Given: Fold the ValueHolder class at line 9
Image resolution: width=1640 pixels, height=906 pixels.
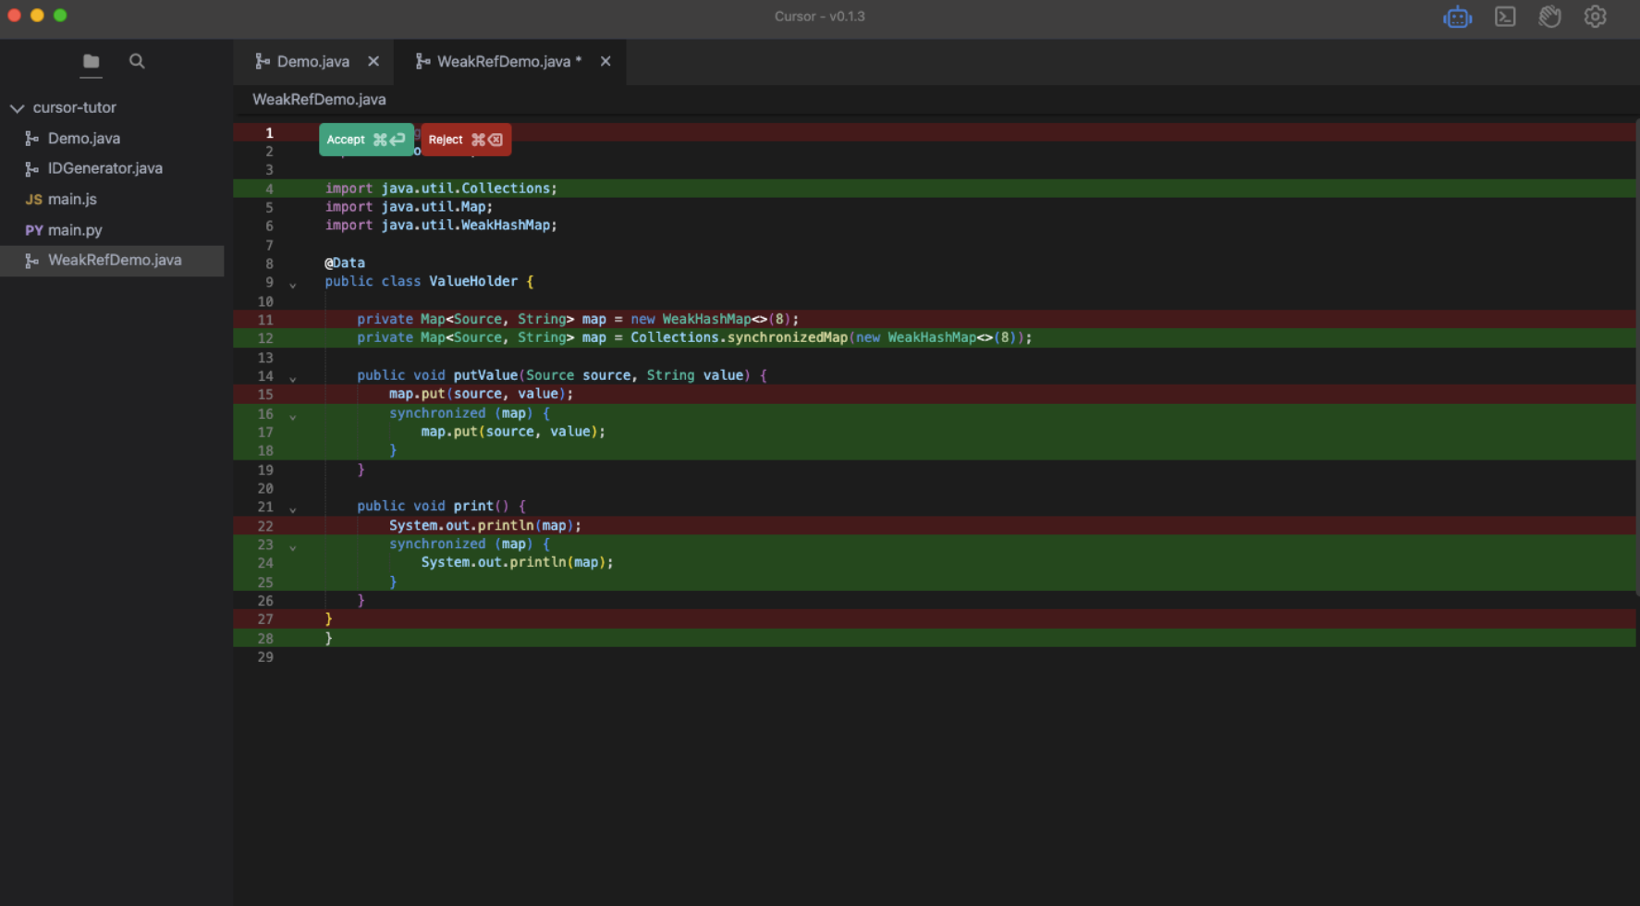Looking at the screenshot, I should coord(293,285).
